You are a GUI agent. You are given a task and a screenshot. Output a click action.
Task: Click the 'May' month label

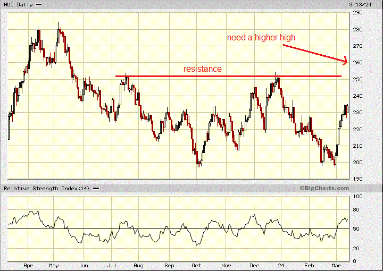(x=54, y=266)
